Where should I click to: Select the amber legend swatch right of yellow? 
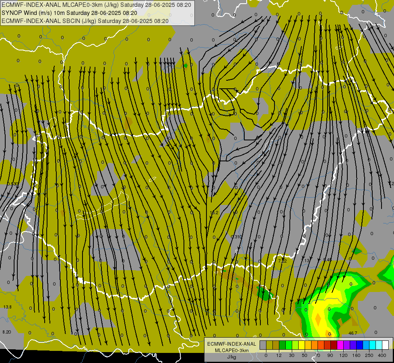point(308,345)
